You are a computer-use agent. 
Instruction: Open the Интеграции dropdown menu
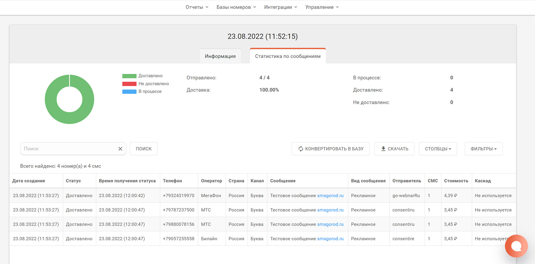click(280, 7)
